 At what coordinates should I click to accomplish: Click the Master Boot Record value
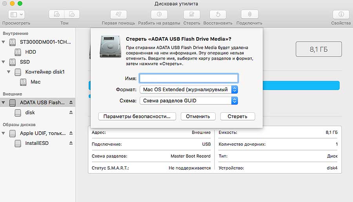click(x=191, y=156)
